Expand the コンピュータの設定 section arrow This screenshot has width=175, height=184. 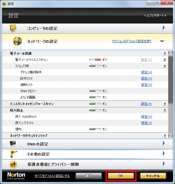(x=164, y=28)
